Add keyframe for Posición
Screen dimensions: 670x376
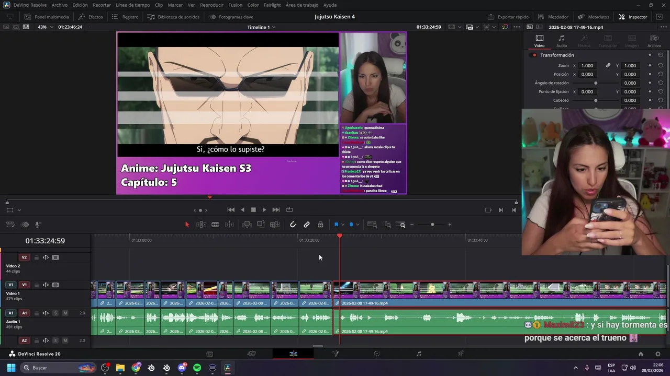point(650,74)
